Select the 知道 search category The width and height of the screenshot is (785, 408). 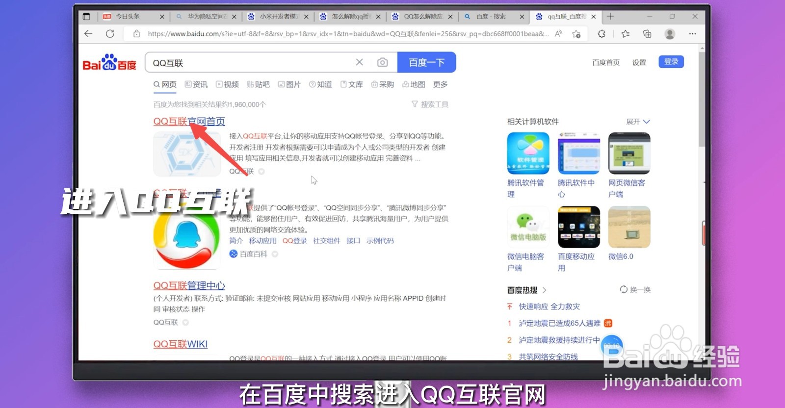click(x=320, y=84)
